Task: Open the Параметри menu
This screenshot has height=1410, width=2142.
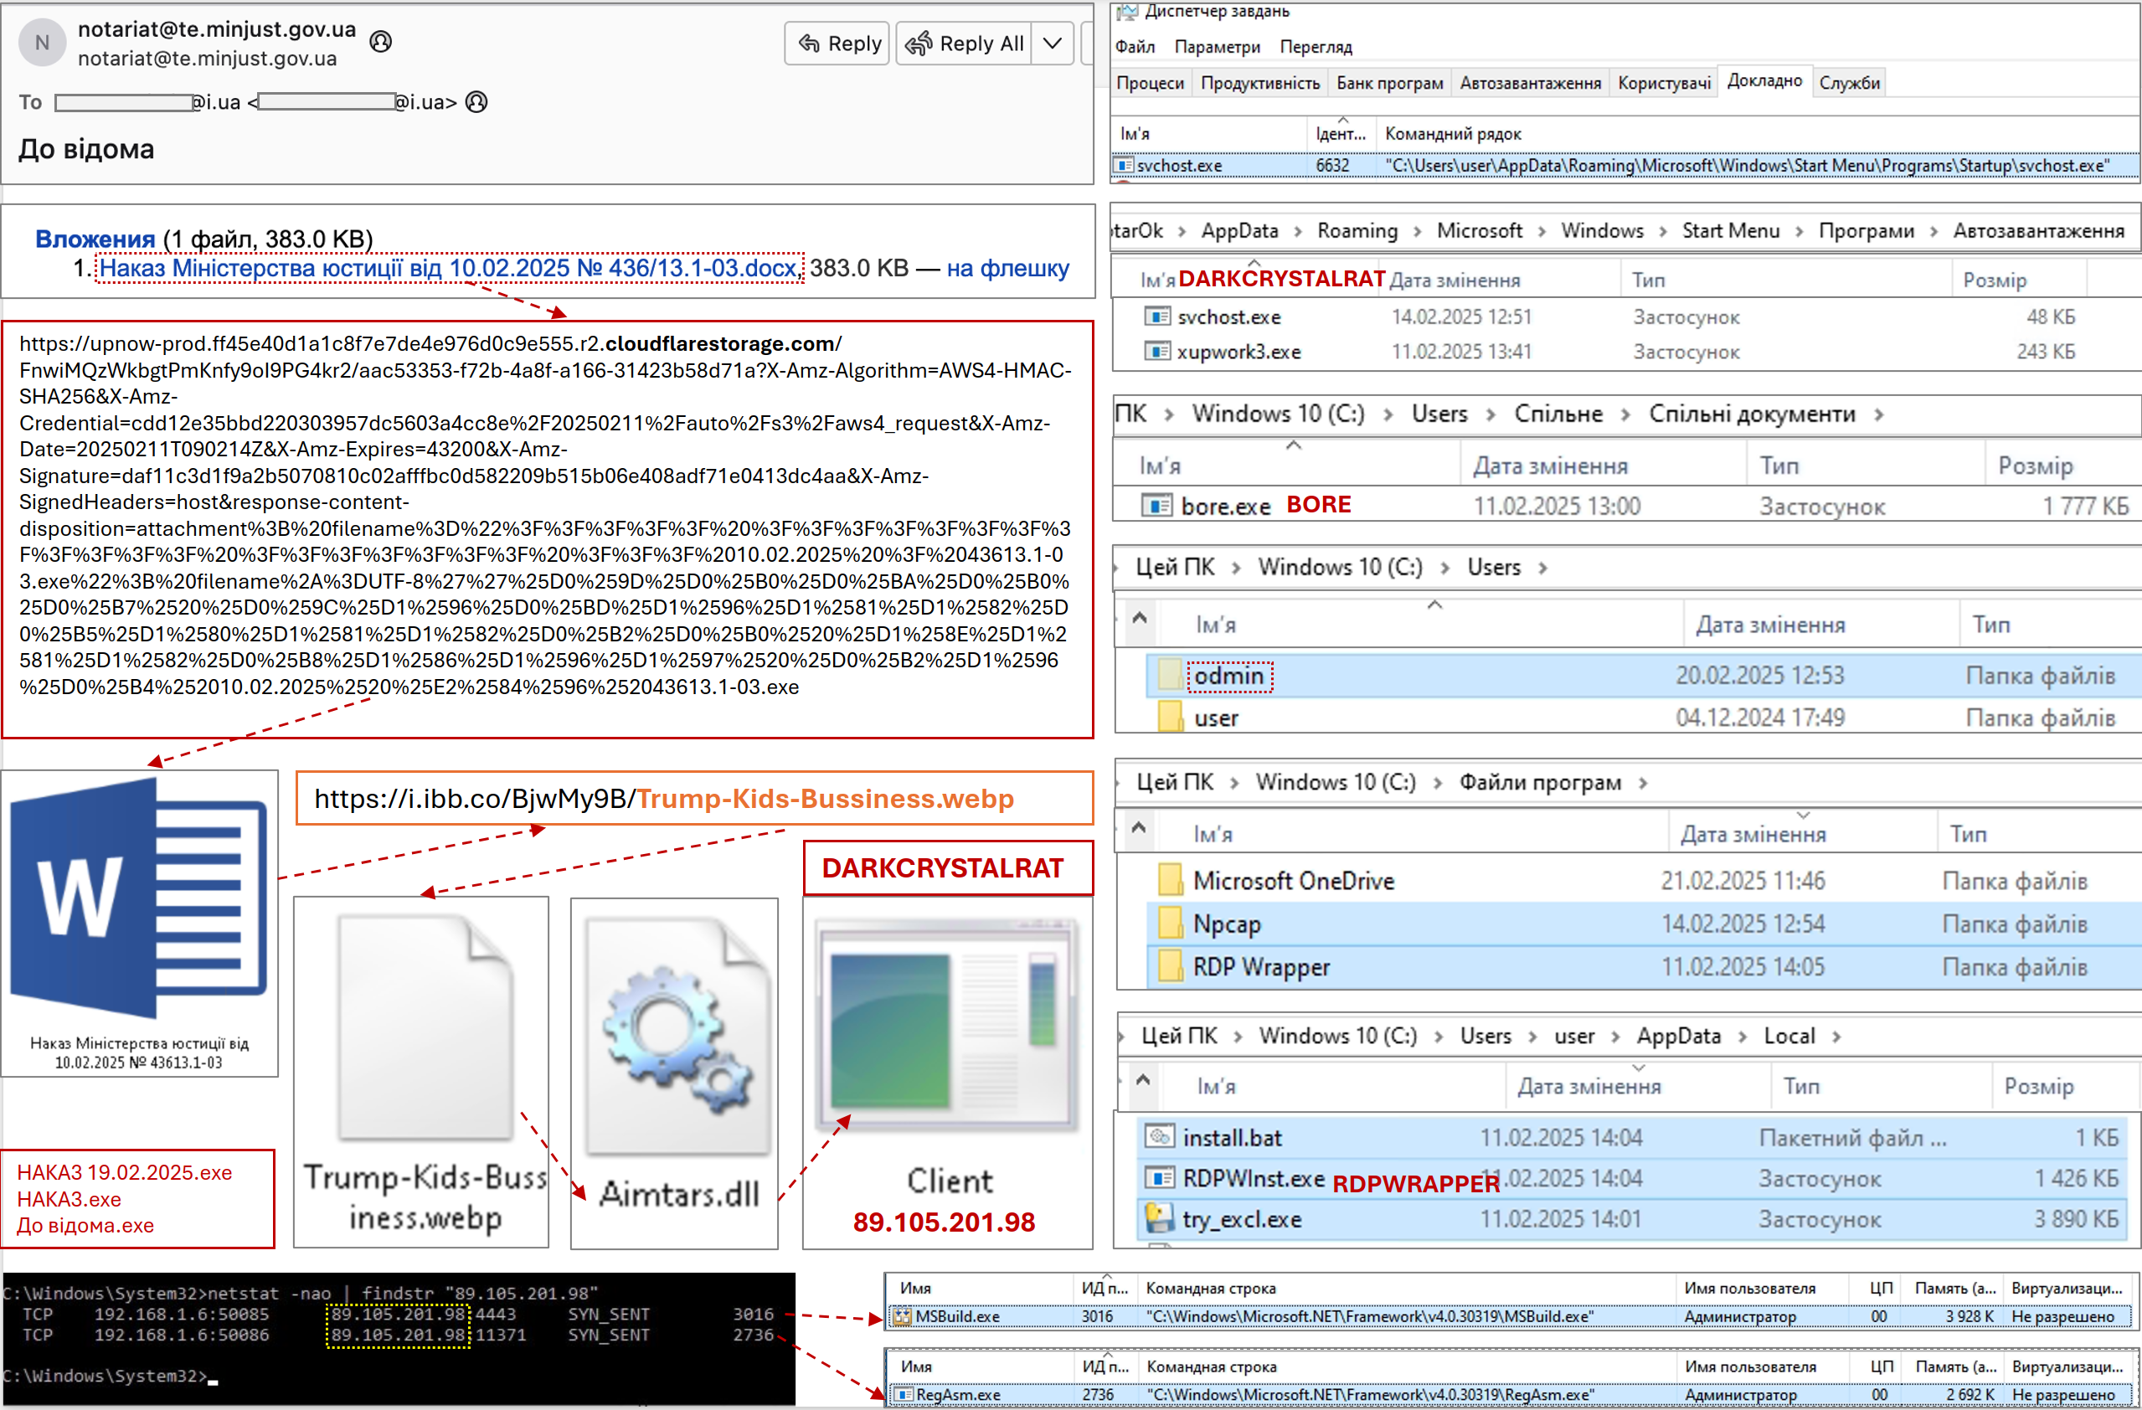Action: [x=1216, y=47]
